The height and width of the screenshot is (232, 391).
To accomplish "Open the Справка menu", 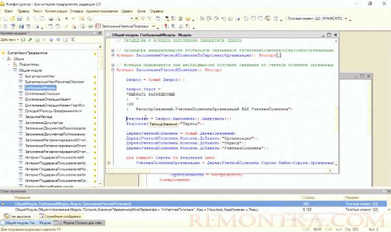I will tap(156, 11).
